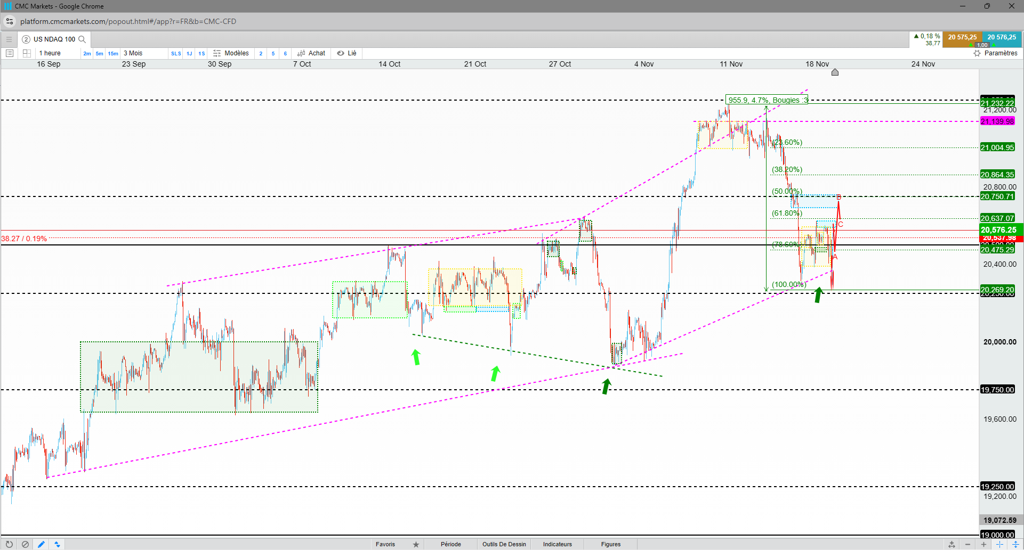Add chart to favorites with star icon
The width and height of the screenshot is (1024, 550).
tap(416, 544)
